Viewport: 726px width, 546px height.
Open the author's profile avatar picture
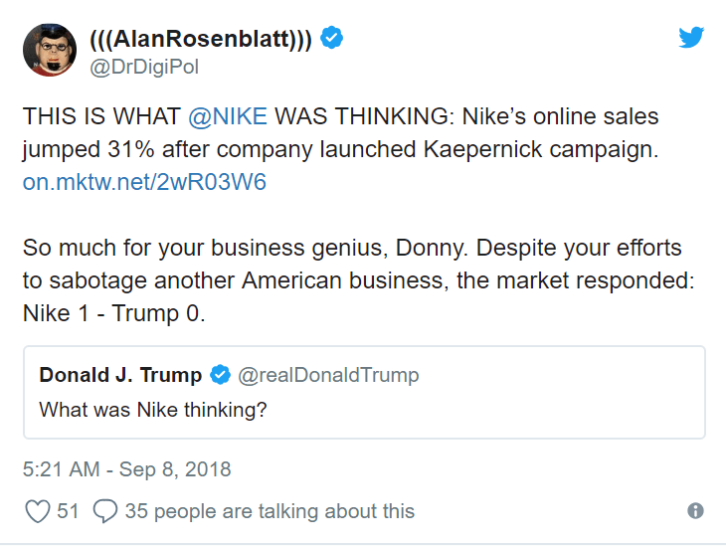coord(49,50)
